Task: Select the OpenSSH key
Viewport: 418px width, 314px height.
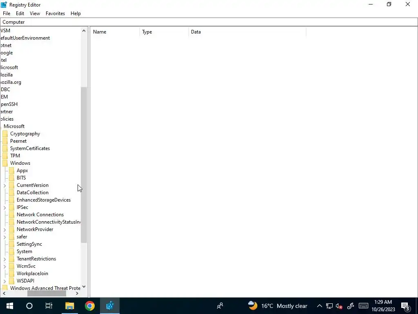Action: tap(9, 104)
